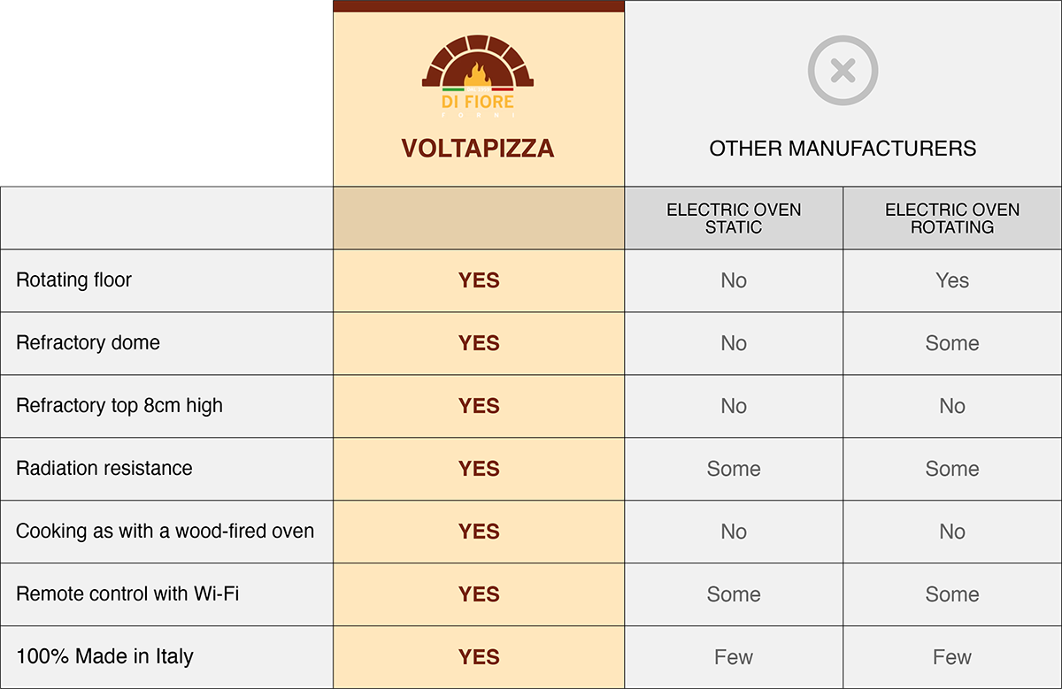Image resolution: width=1062 pixels, height=689 pixels.
Task: Select the VOLTAPIZZA column heading
Action: click(x=478, y=148)
